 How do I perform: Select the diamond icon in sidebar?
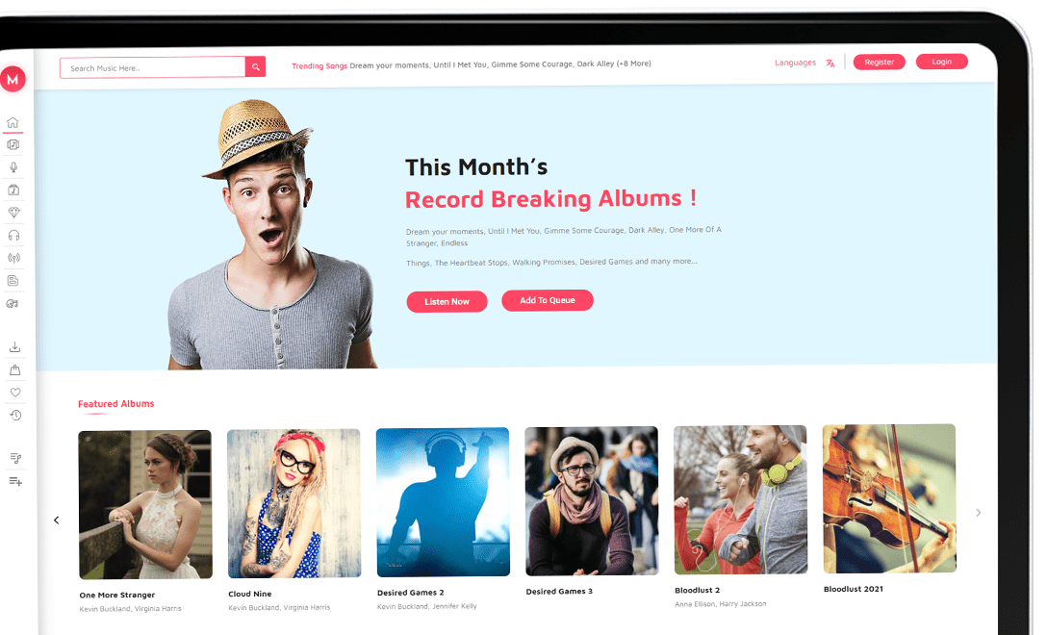coord(13,213)
